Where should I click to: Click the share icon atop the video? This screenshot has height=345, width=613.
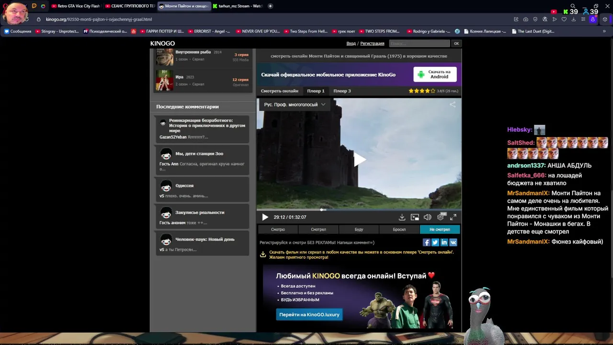tap(453, 104)
